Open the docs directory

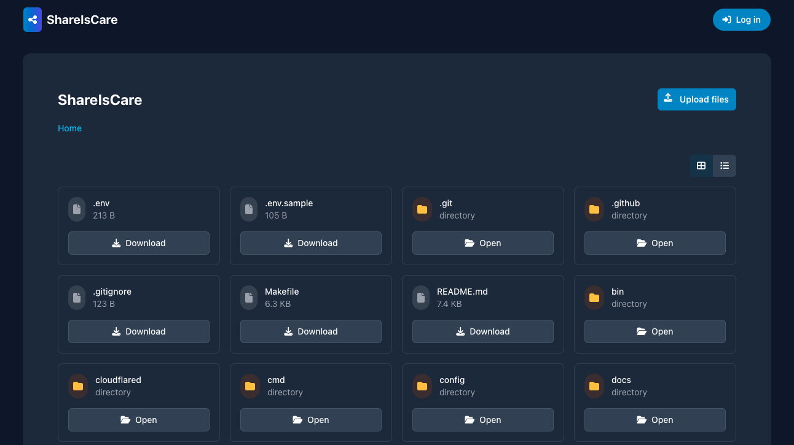654,420
